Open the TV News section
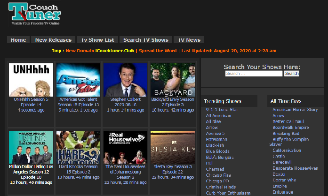This screenshot has width=328, height=196. 189,40
